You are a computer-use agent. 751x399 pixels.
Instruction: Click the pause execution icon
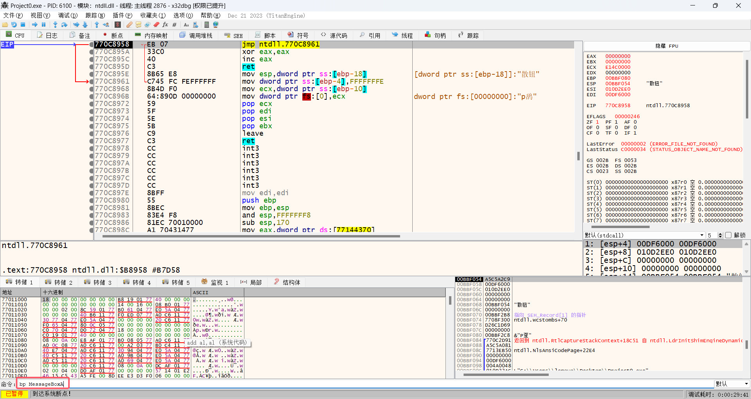pos(44,25)
